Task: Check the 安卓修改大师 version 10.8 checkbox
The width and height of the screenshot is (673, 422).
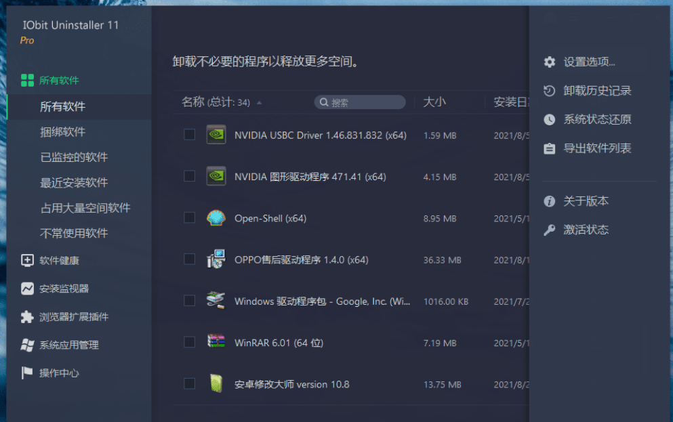Action: 189,384
